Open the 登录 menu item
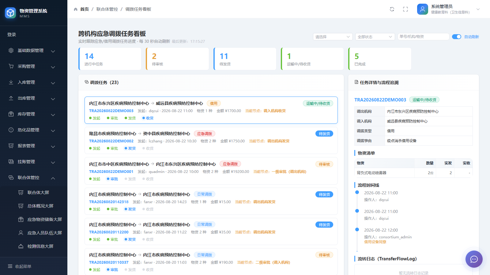Image resolution: width=490 pixels, height=275 pixels. (34, 35)
